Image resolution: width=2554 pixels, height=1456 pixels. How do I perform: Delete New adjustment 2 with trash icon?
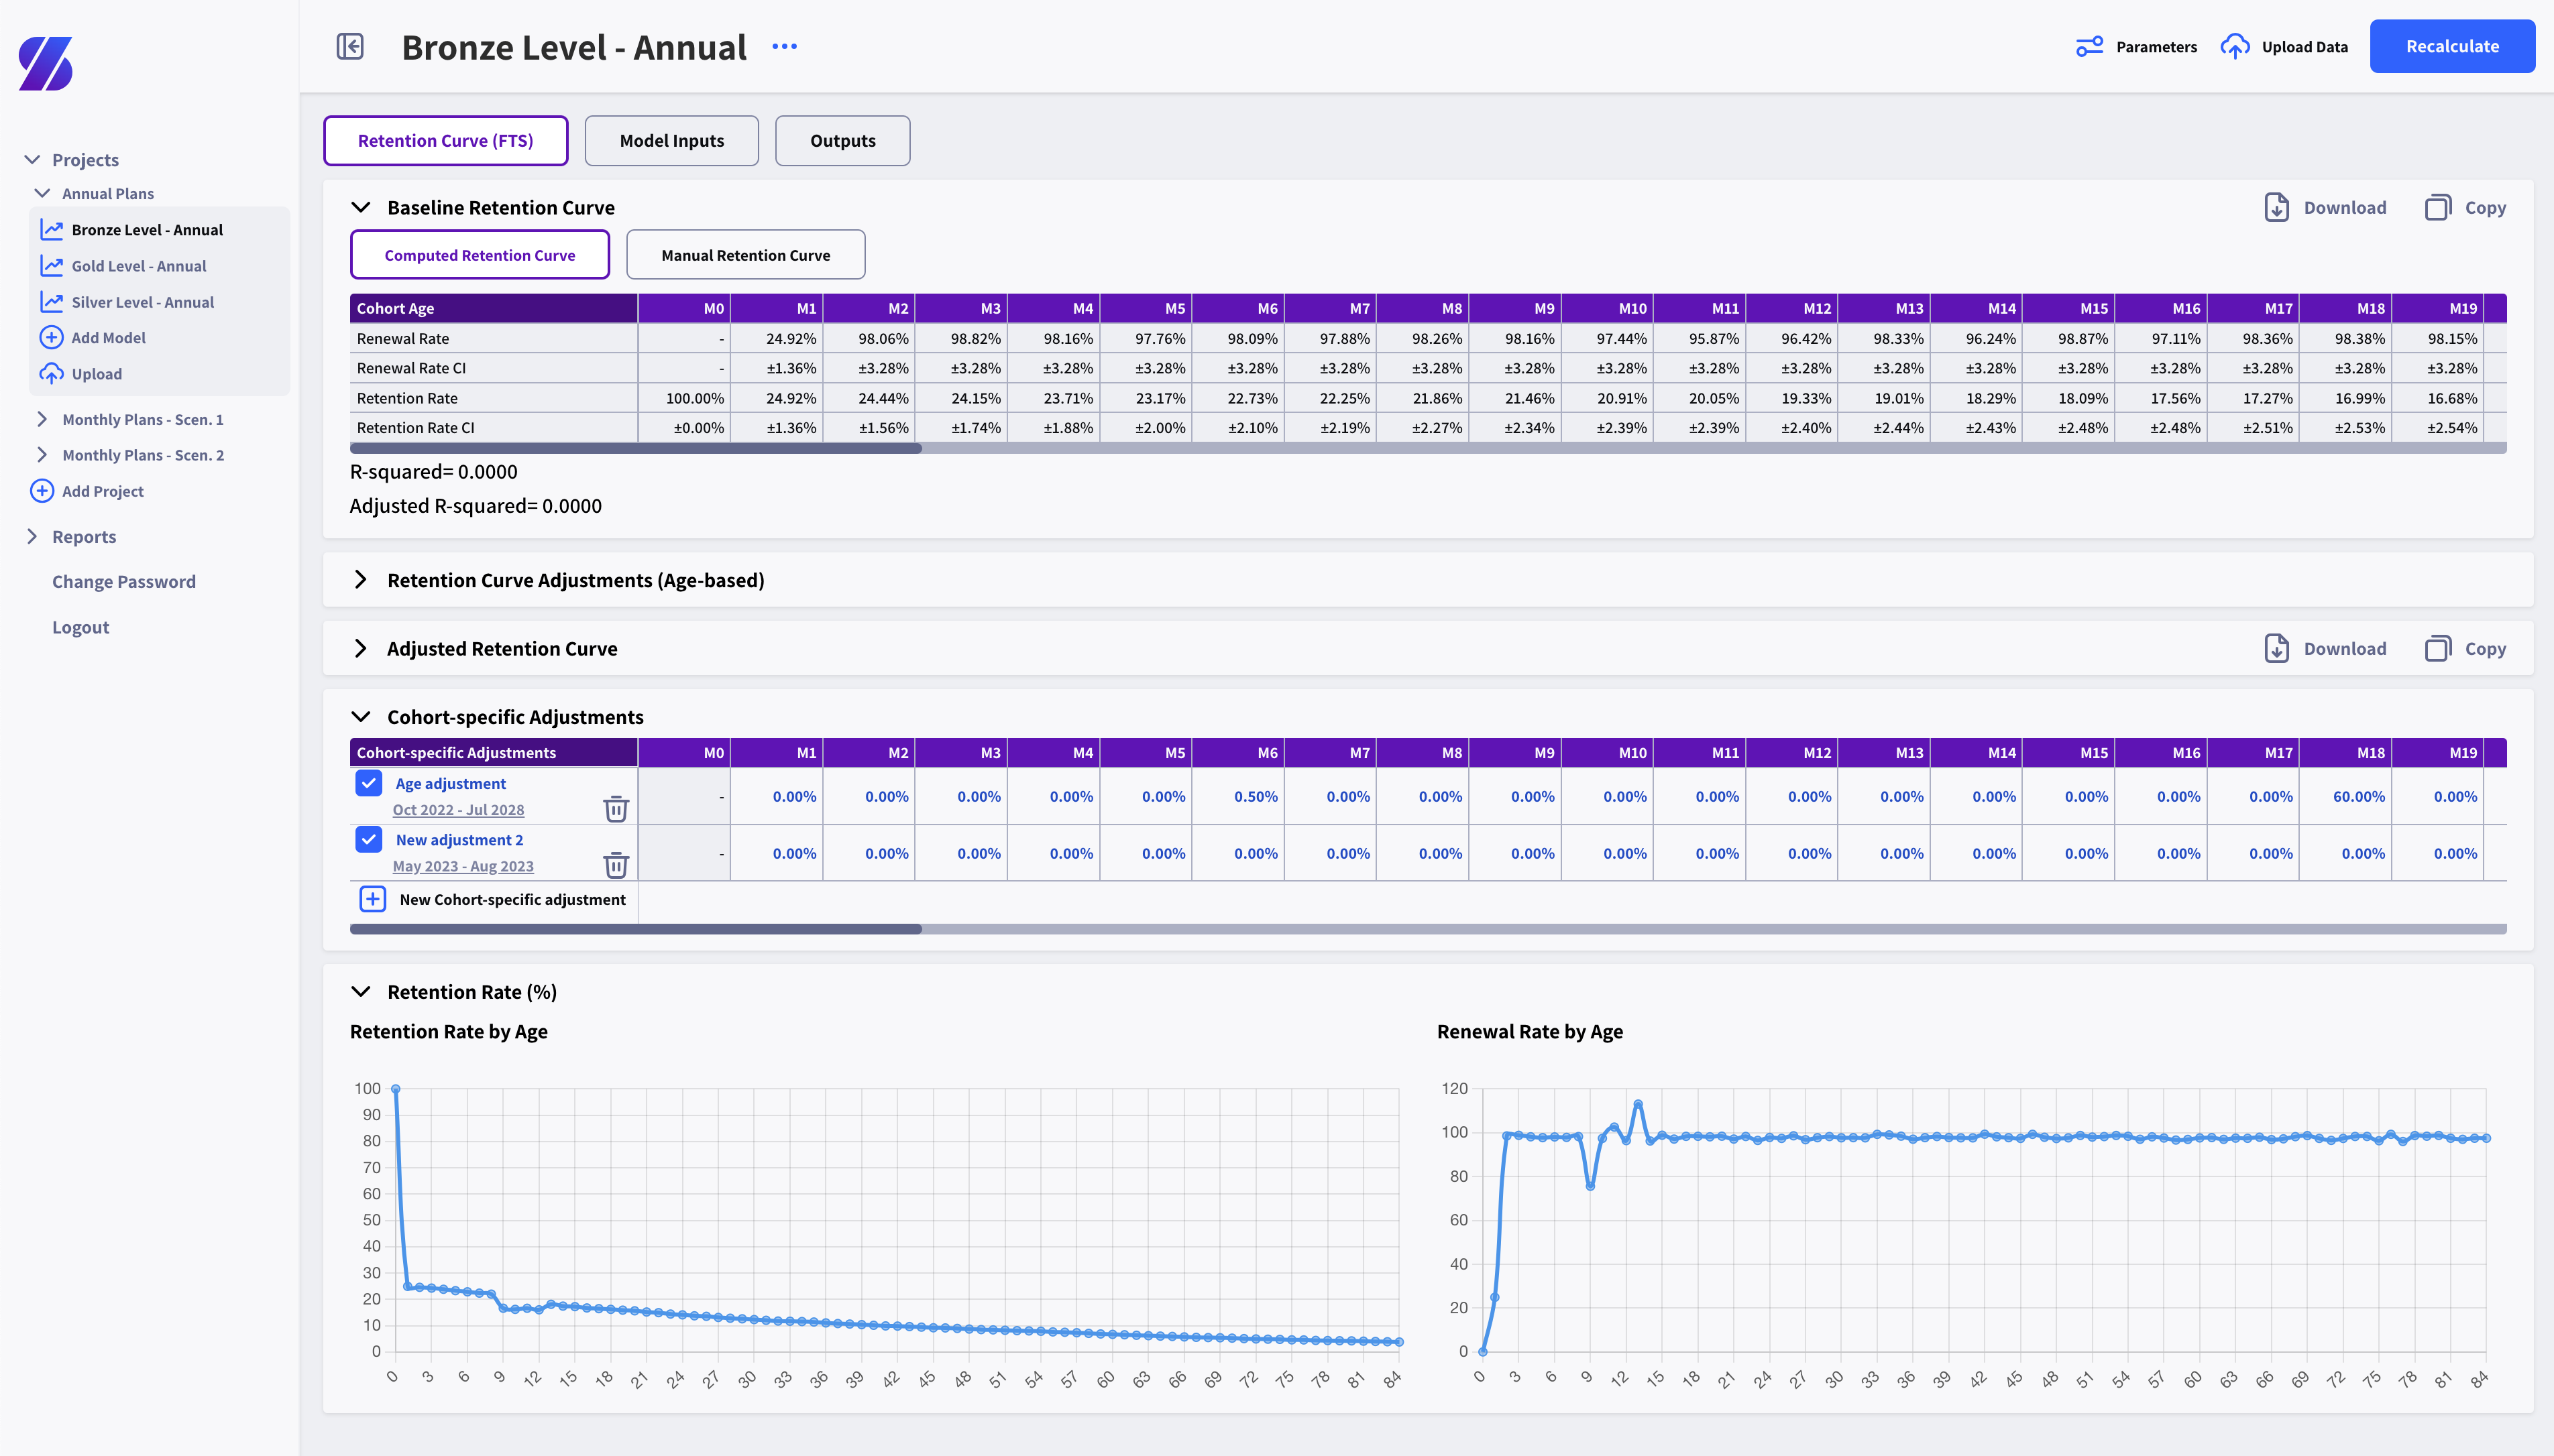616,864
